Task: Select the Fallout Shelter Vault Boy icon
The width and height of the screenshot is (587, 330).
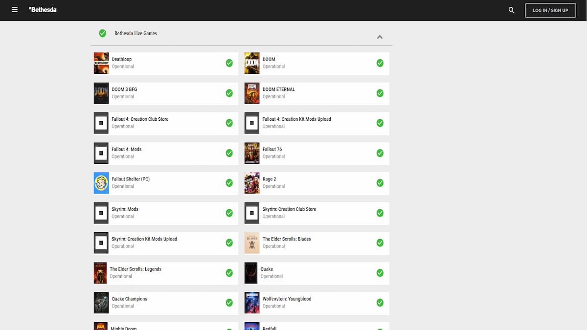Action: point(101,183)
